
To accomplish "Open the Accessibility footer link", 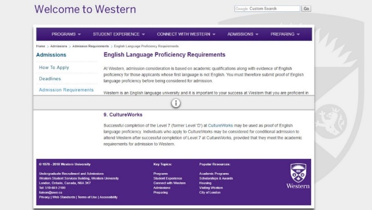I will point(108,197).
